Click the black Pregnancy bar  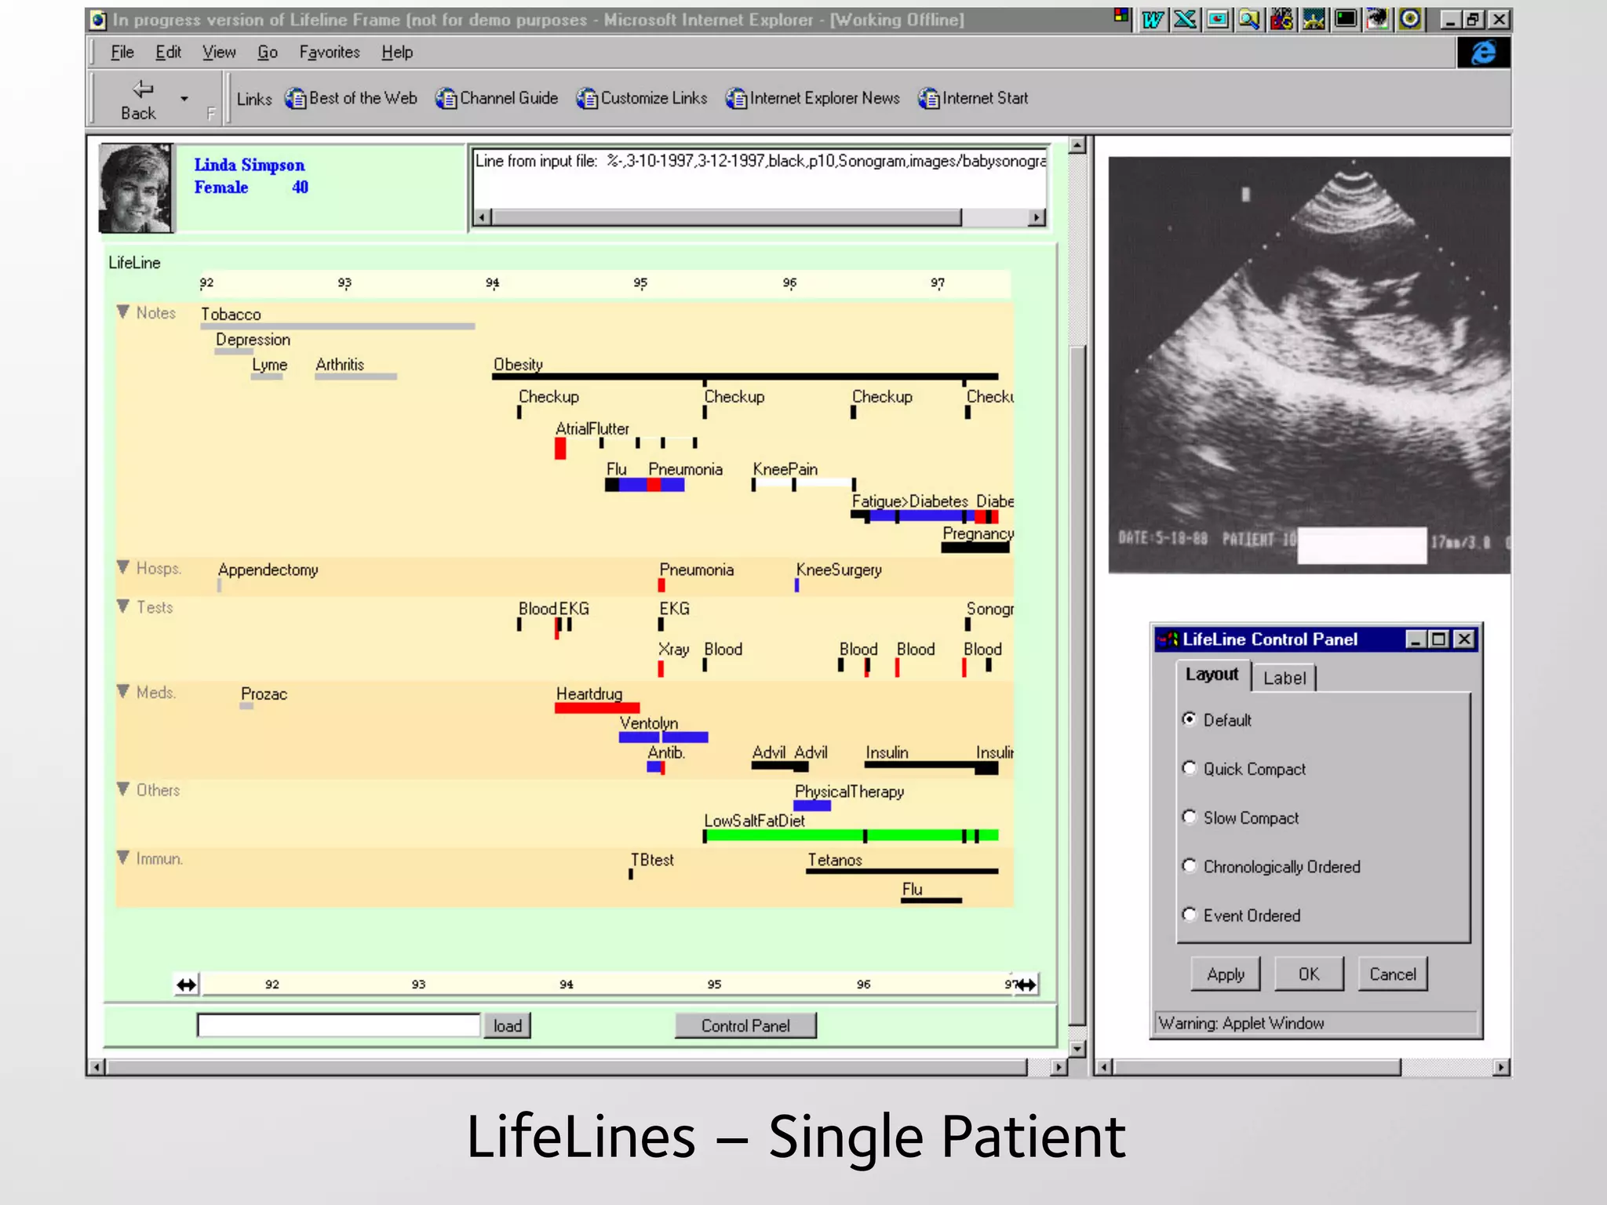(x=975, y=548)
